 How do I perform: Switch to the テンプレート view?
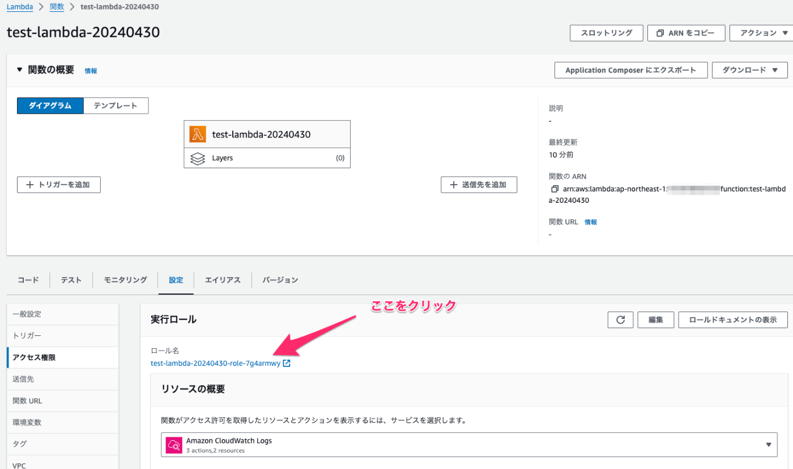point(116,106)
